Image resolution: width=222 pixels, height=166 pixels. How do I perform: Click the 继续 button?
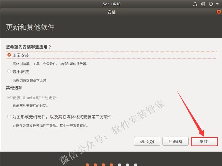tap(204, 141)
